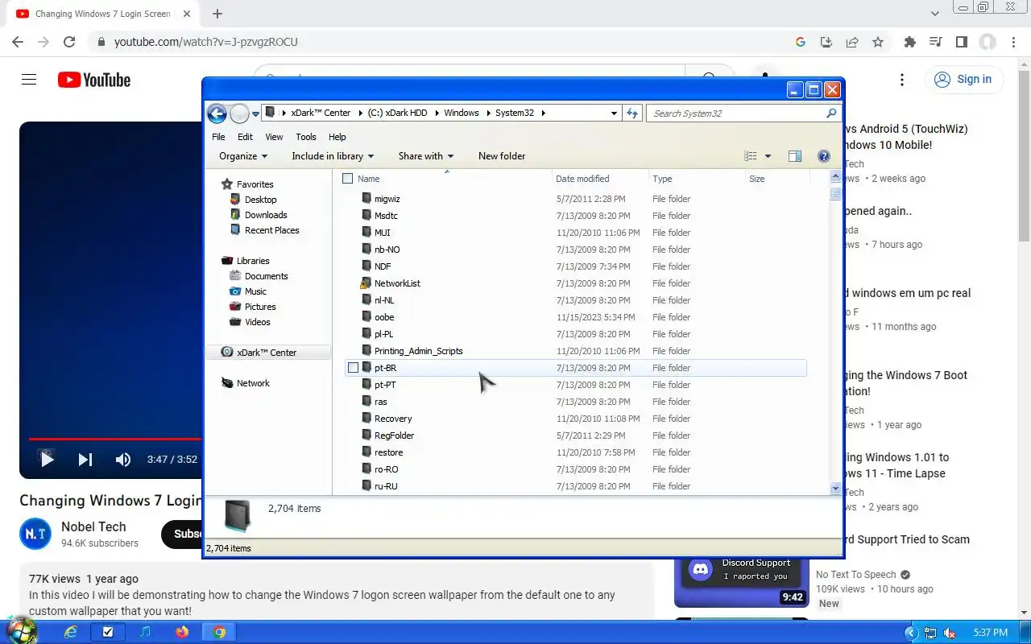The width and height of the screenshot is (1031, 644).
Task: Click the YouTube Sign in button
Action: coord(963,79)
